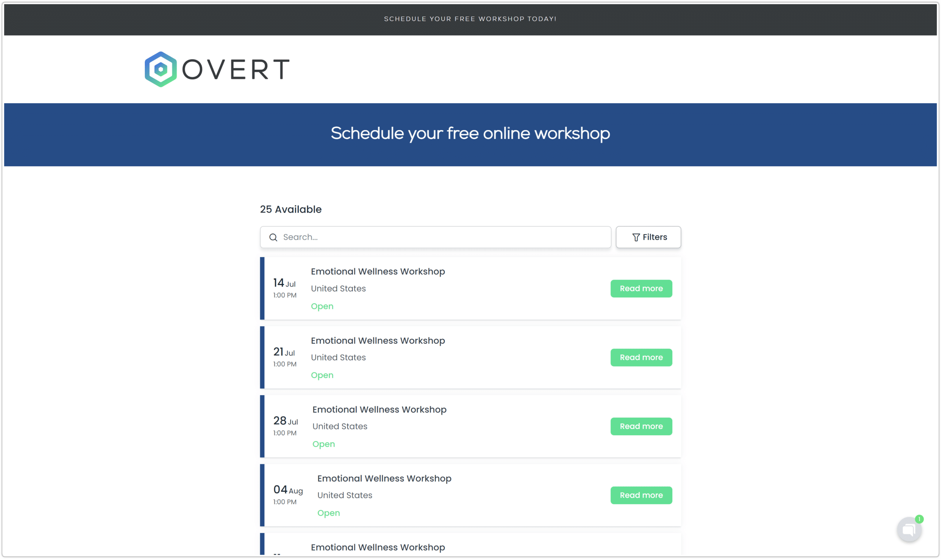The height and width of the screenshot is (559, 941).
Task: Read more about the 28 Jul workshop
Action: pyautogui.click(x=641, y=426)
